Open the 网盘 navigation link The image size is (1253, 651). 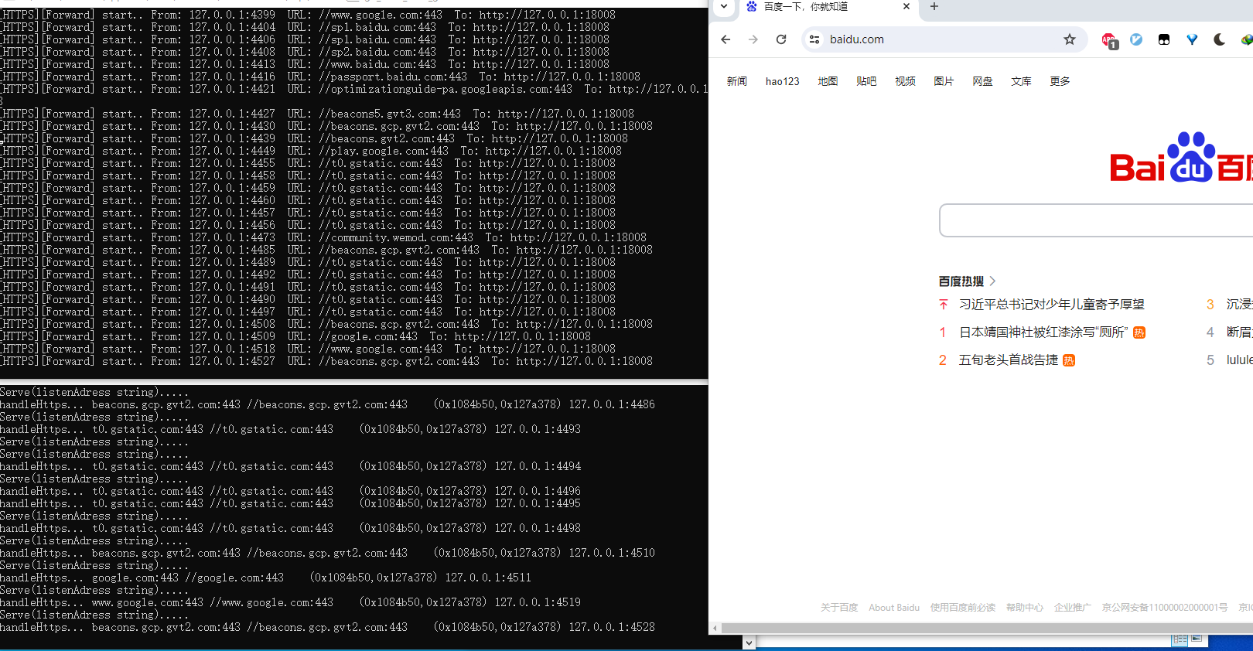tap(982, 81)
